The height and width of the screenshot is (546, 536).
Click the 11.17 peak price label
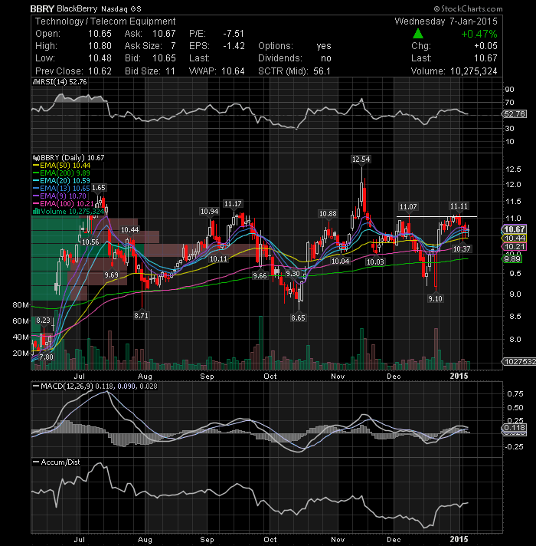tap(233, 204)
